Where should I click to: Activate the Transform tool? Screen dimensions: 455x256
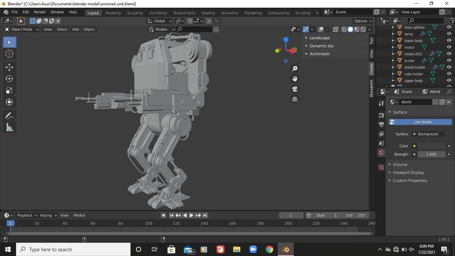[9, 102]
